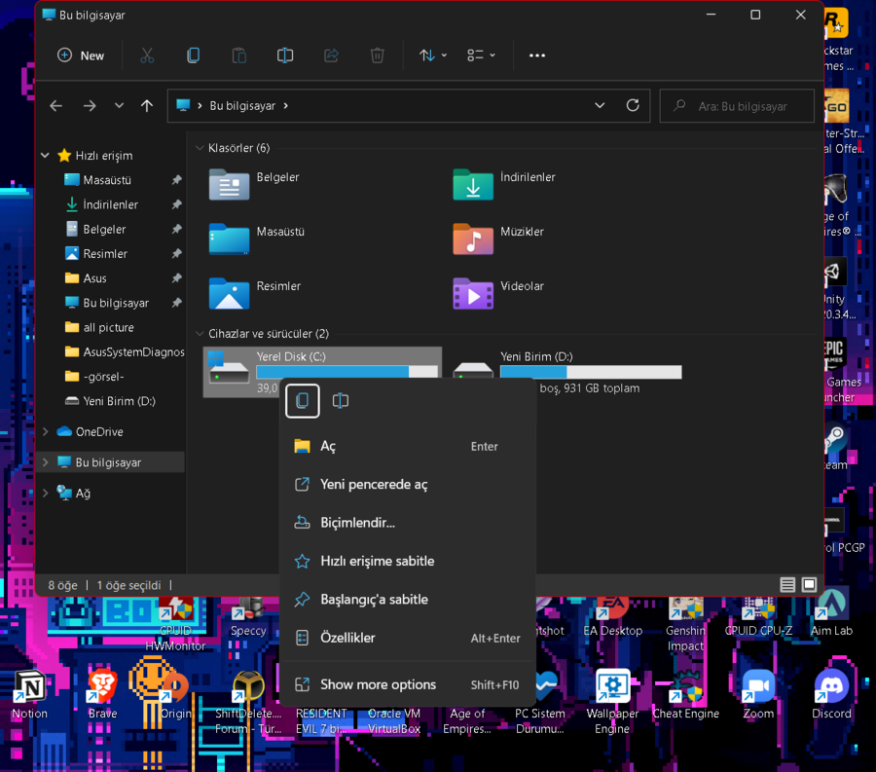This screenshot has height=772, width=876.
Task: Choose Özellikler in the context menu
Action: point(347,638)
